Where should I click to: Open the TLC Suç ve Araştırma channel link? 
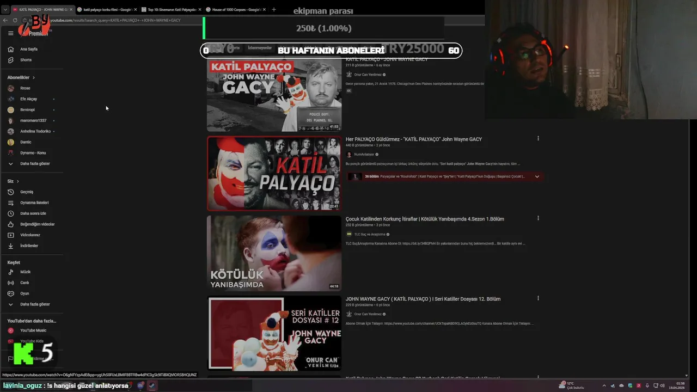(370, 235)
